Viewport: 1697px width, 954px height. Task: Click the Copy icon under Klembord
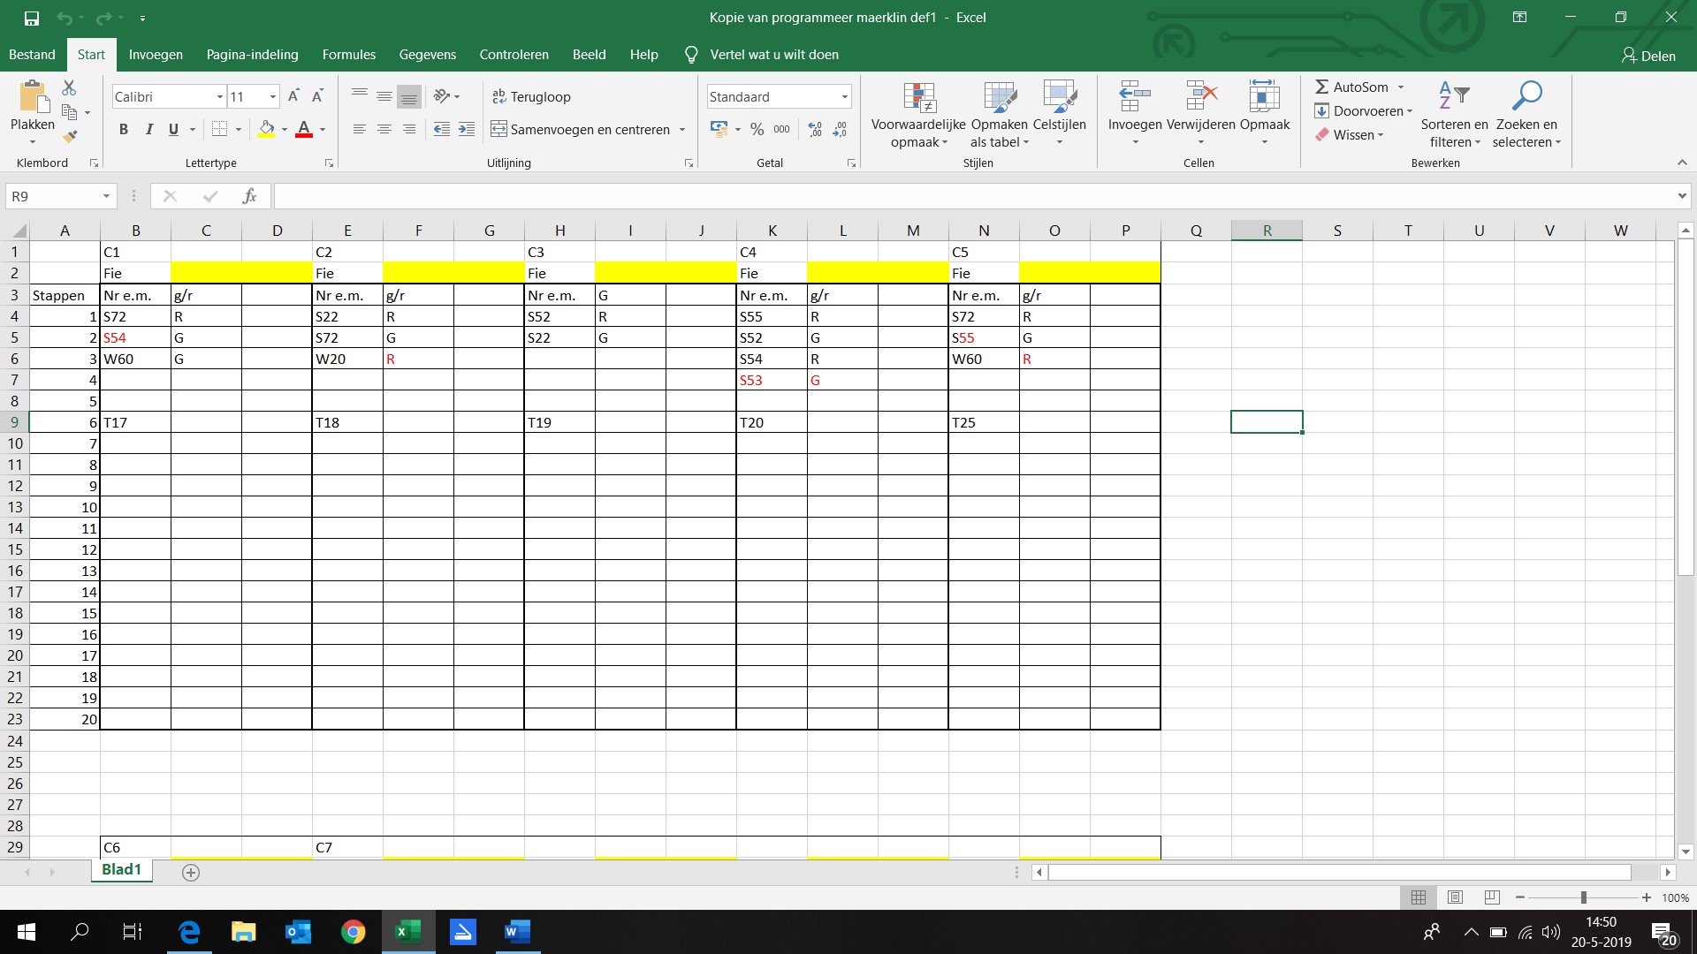coord(69,112)
